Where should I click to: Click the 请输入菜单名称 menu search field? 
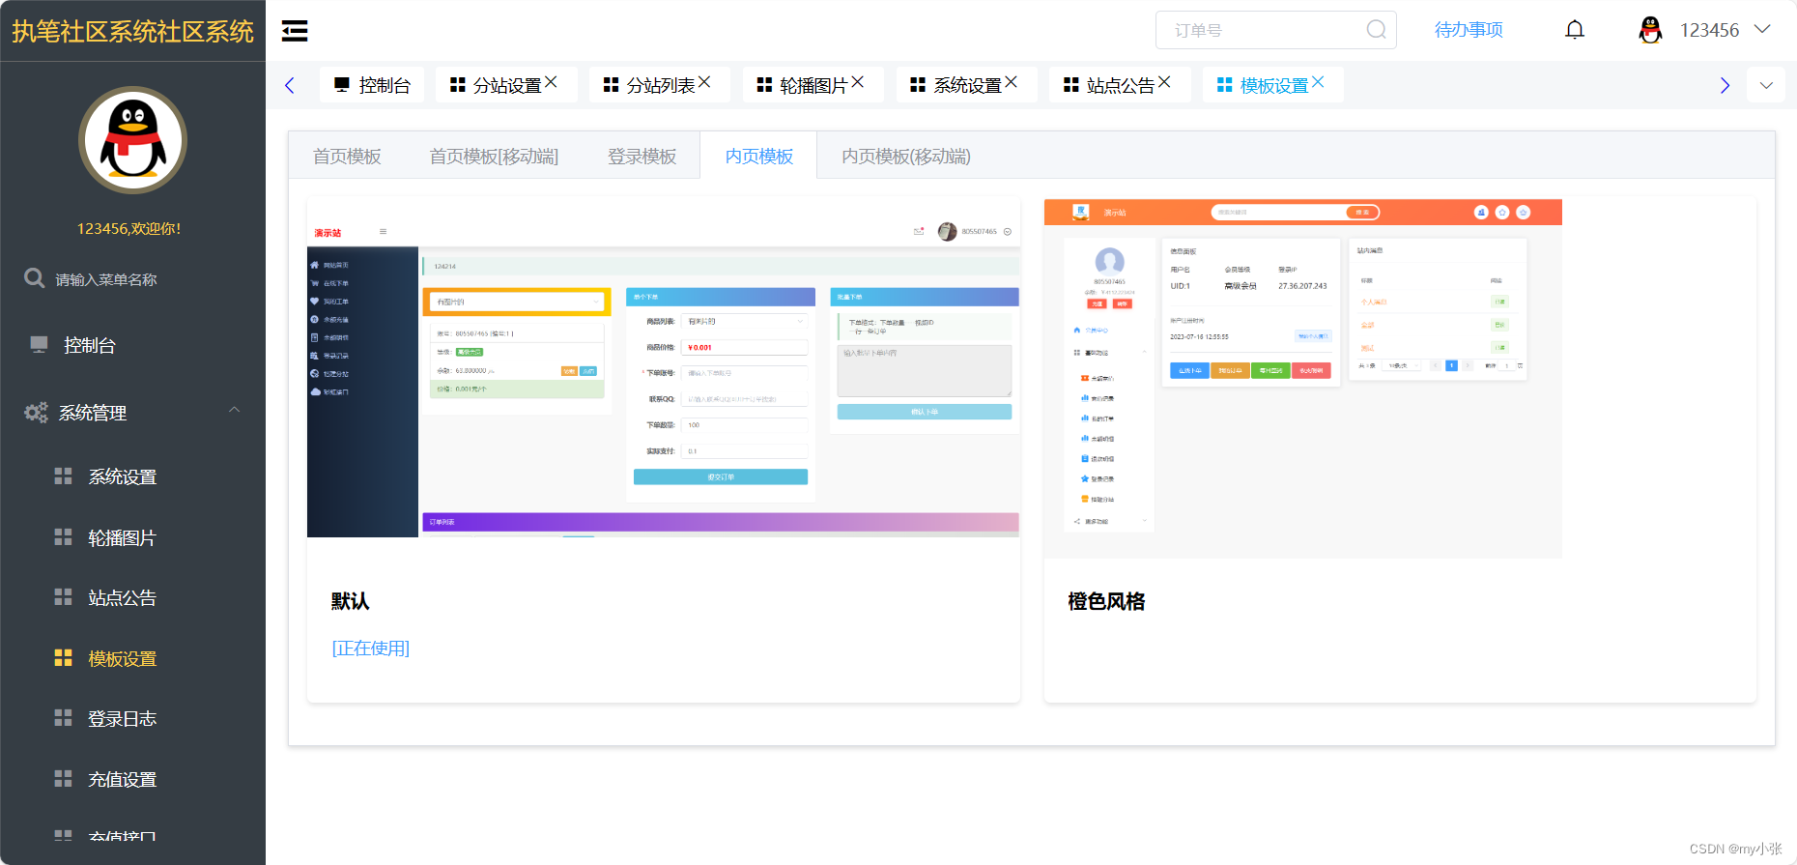point(105,279)
